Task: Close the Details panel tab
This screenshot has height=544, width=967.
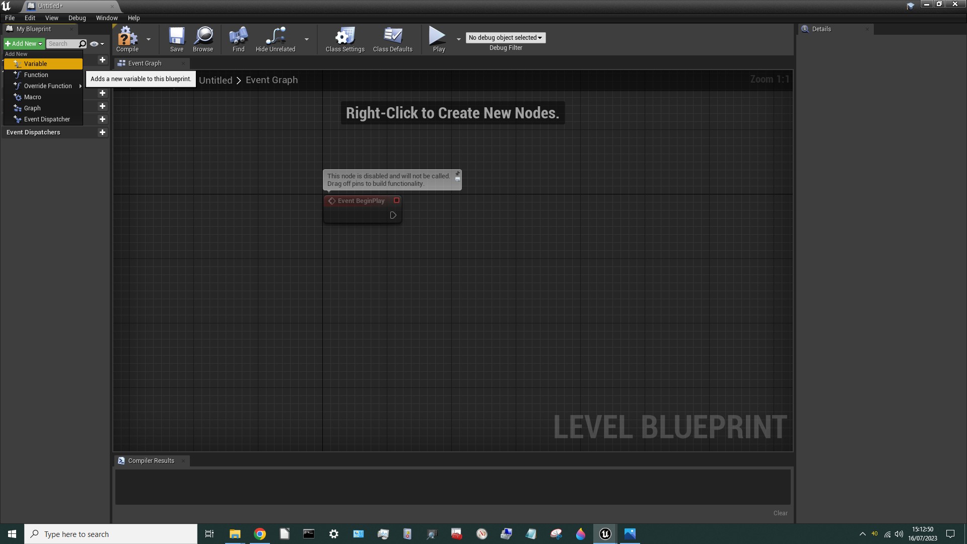Action: click(867, 29)
